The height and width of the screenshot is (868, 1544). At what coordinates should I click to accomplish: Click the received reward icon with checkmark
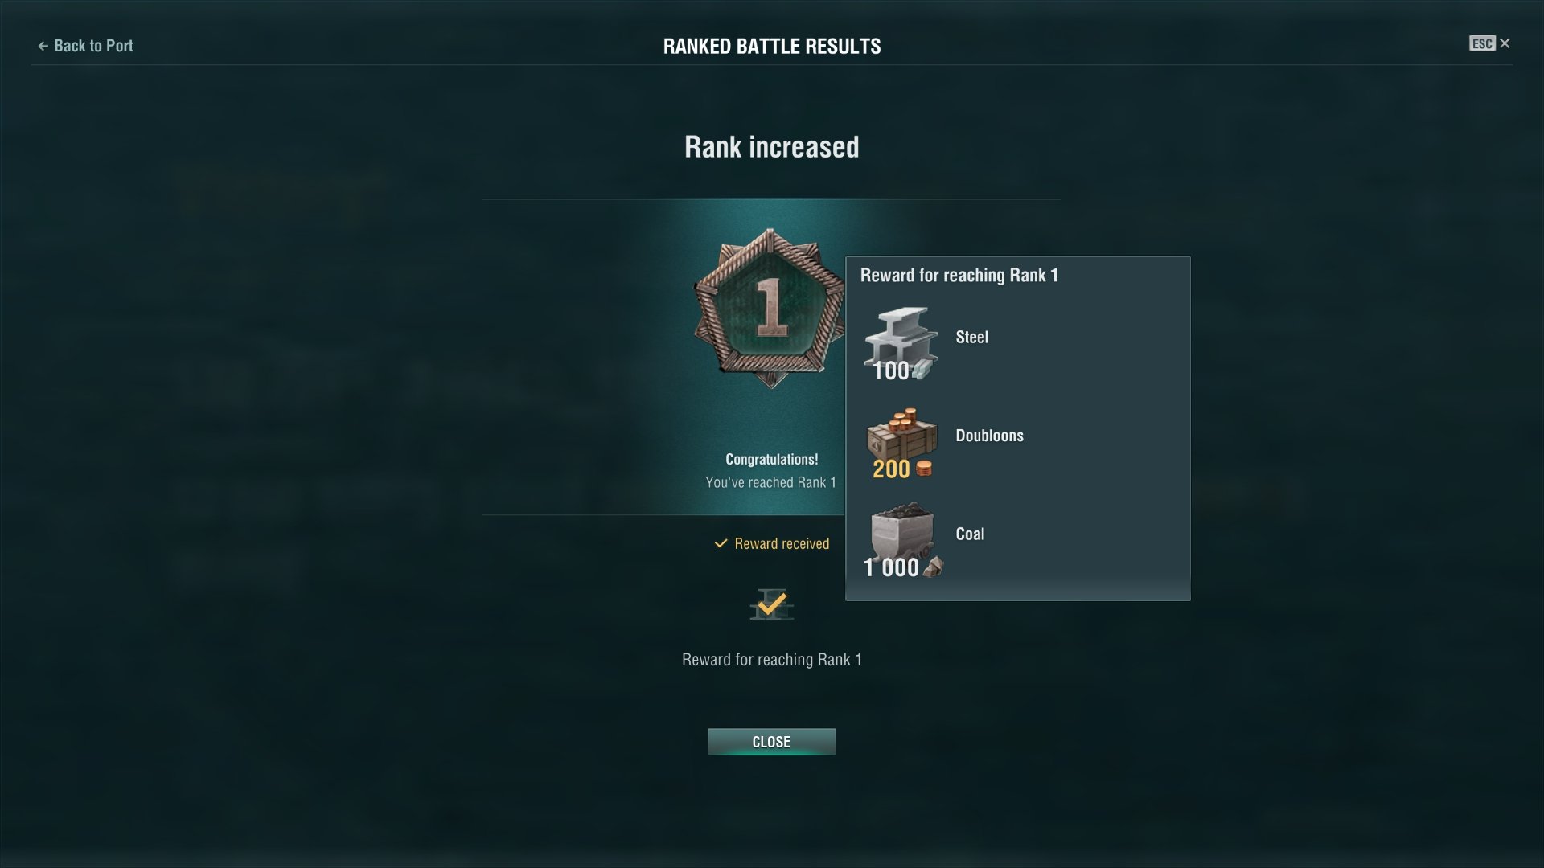coord(772,605)
